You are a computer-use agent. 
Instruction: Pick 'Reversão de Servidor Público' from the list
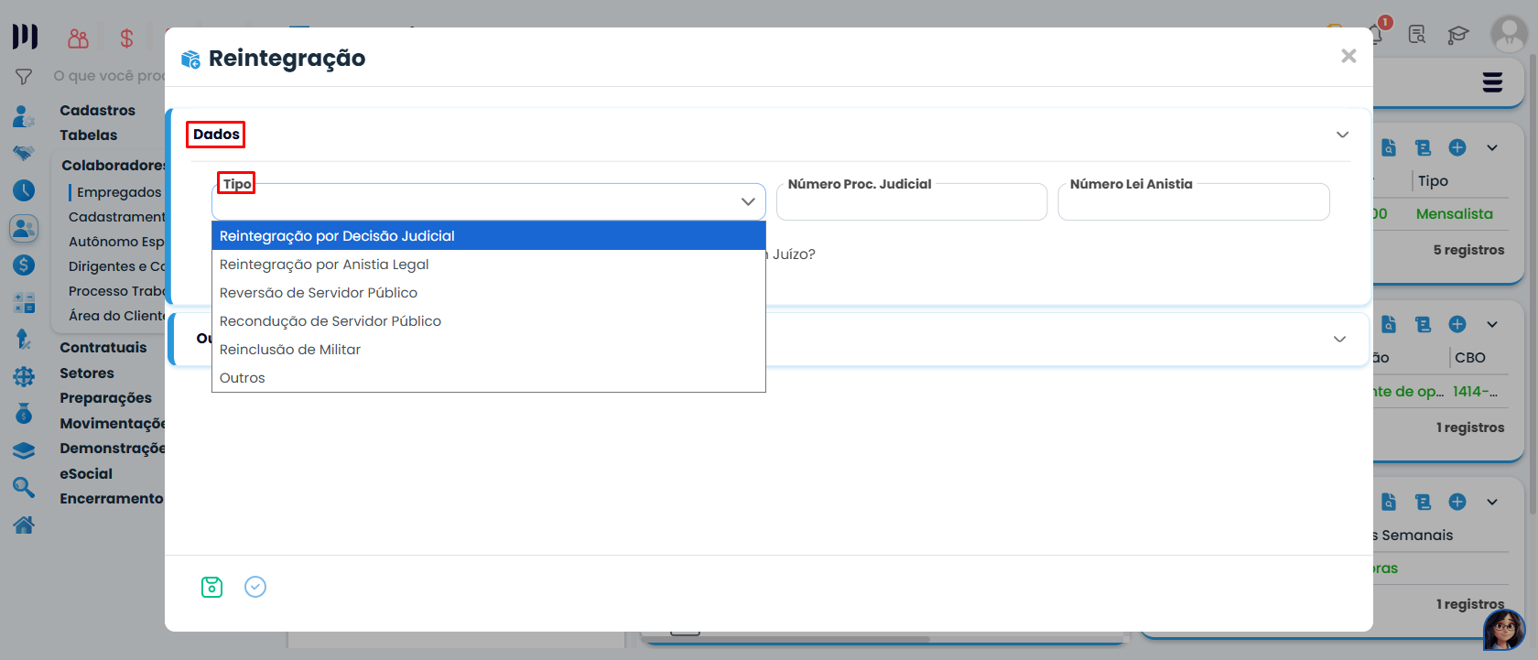click(x=489, y=293)
